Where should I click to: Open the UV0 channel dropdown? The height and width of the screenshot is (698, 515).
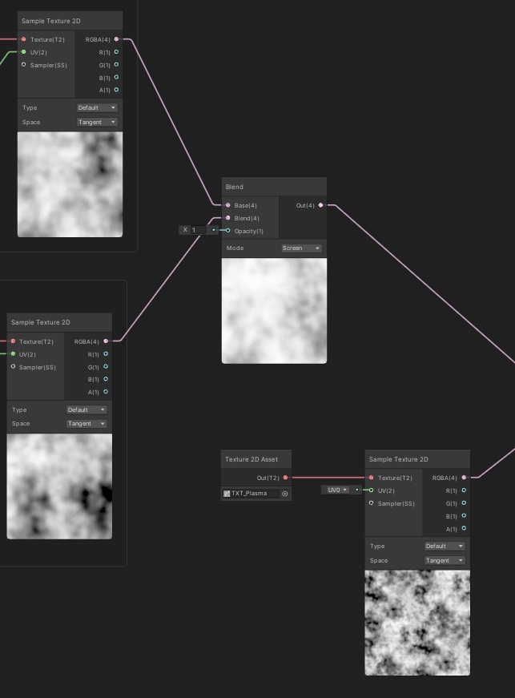336,490
